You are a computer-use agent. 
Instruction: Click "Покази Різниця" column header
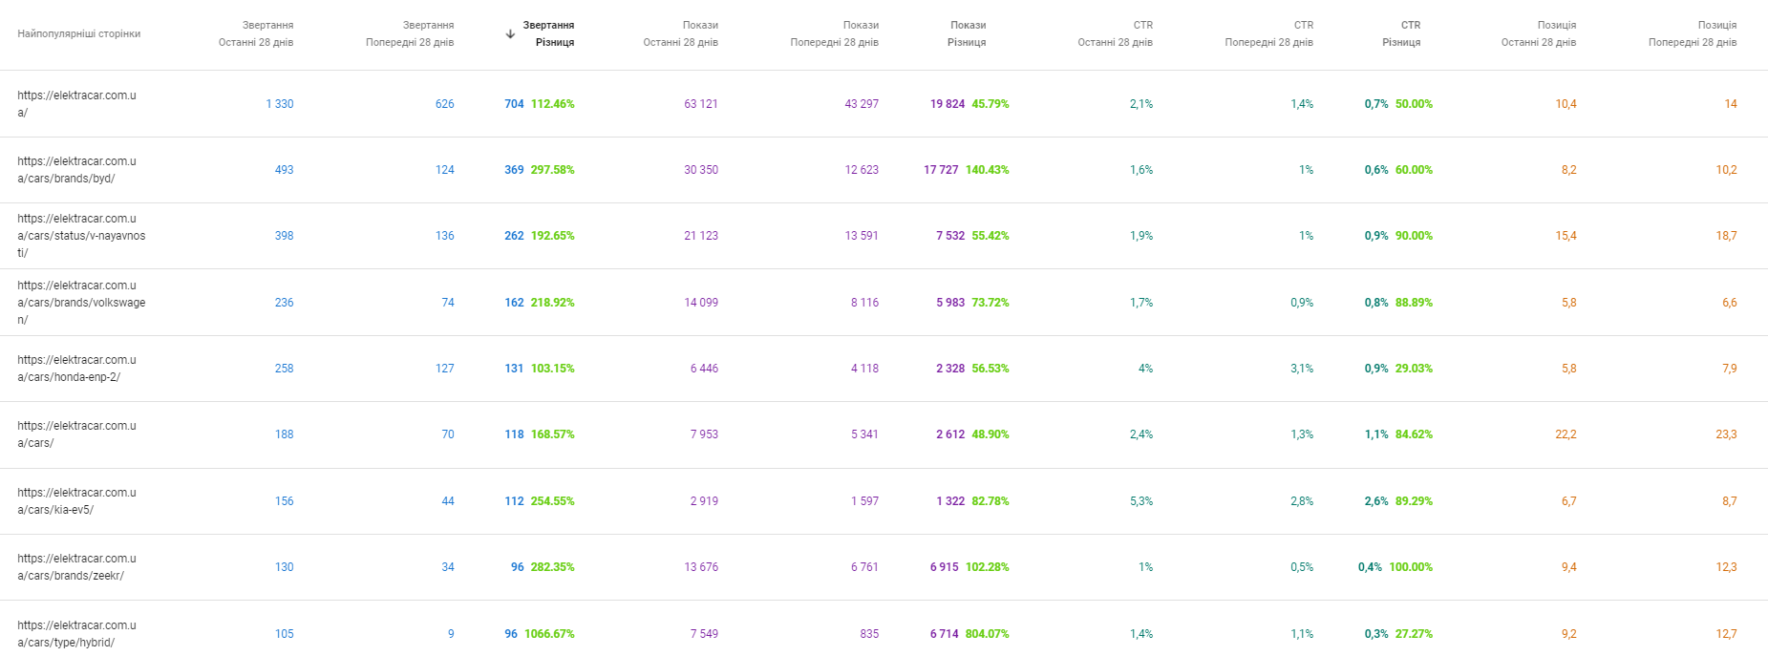967,33
